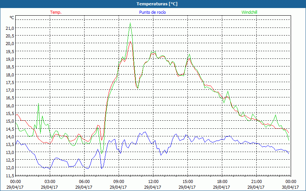Screen dimensions: 306x191
Task: Click the '18,0' y-axis value
Action: (10, 74)
